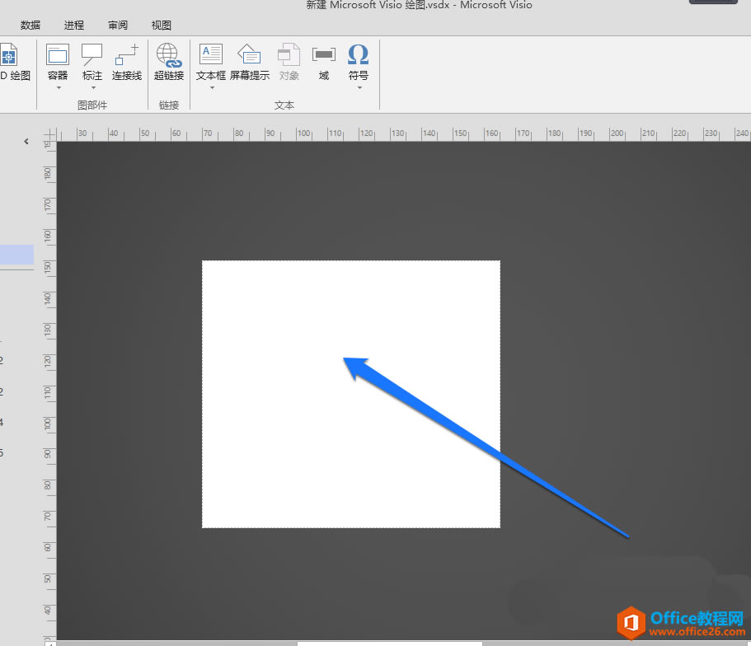
Task: Open the dropdown arrow under 符号
Action: [359, 87]
